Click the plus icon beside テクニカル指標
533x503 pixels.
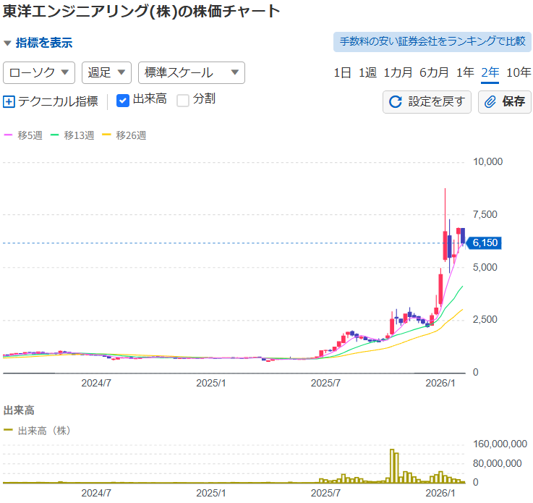tap(9, 101)
